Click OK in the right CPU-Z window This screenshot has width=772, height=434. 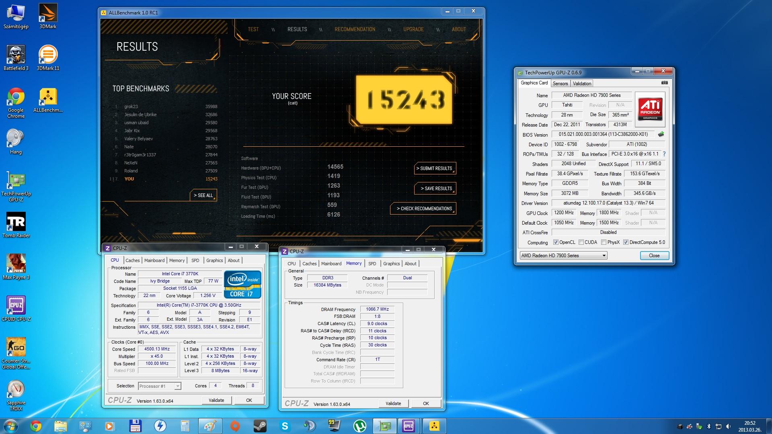tap(426, 403)
